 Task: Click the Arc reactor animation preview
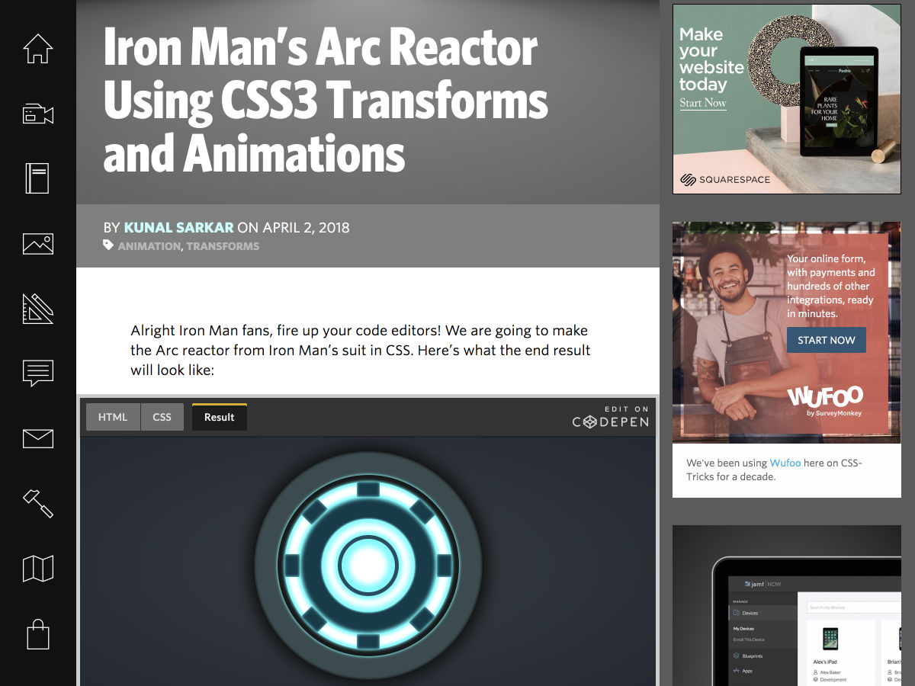click(x=368, y=564)
